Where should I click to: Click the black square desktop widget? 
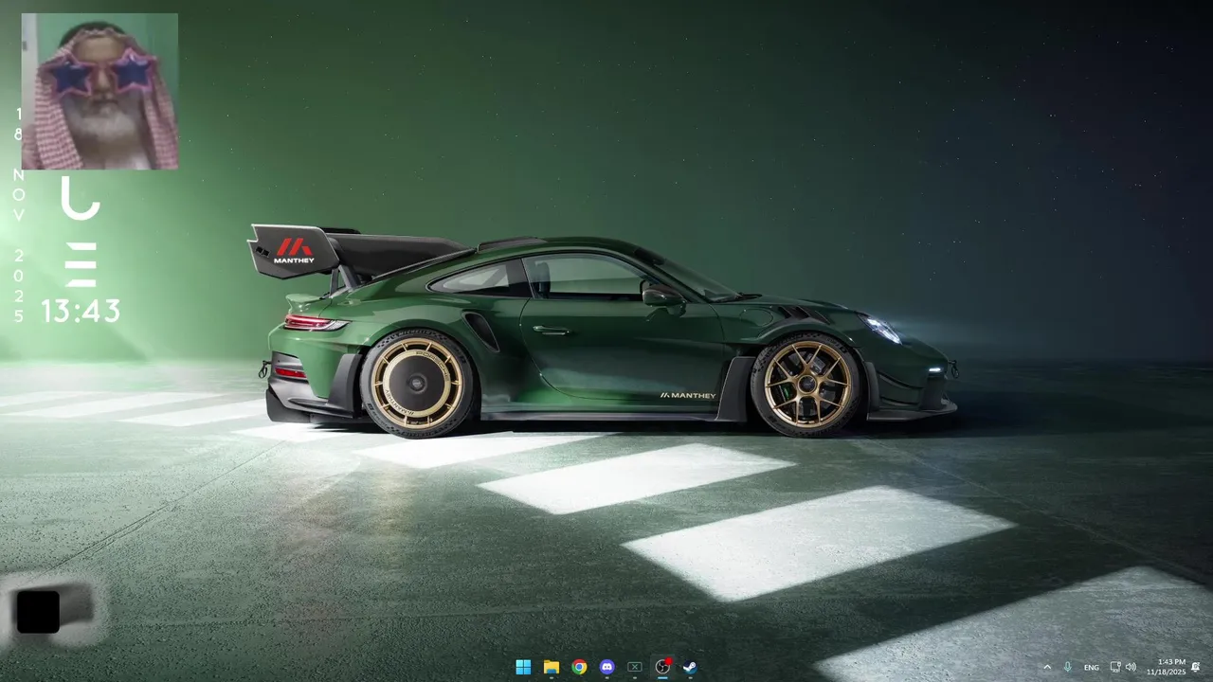pos(39,611)
